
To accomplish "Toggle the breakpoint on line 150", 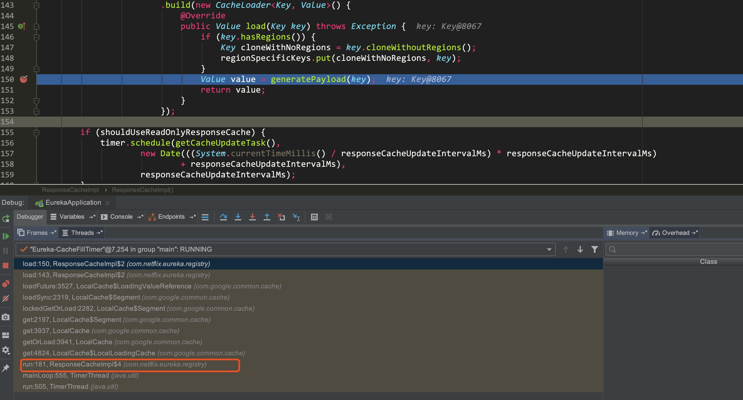I will point(23,79).
